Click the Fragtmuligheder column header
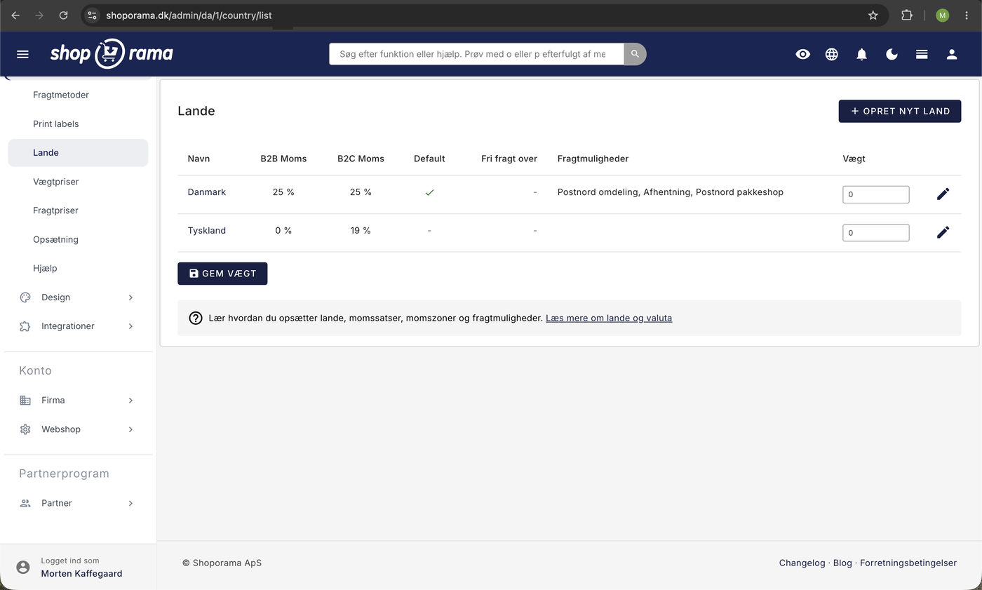The height and width of the screenshot is (590, 982). (593, 159)
